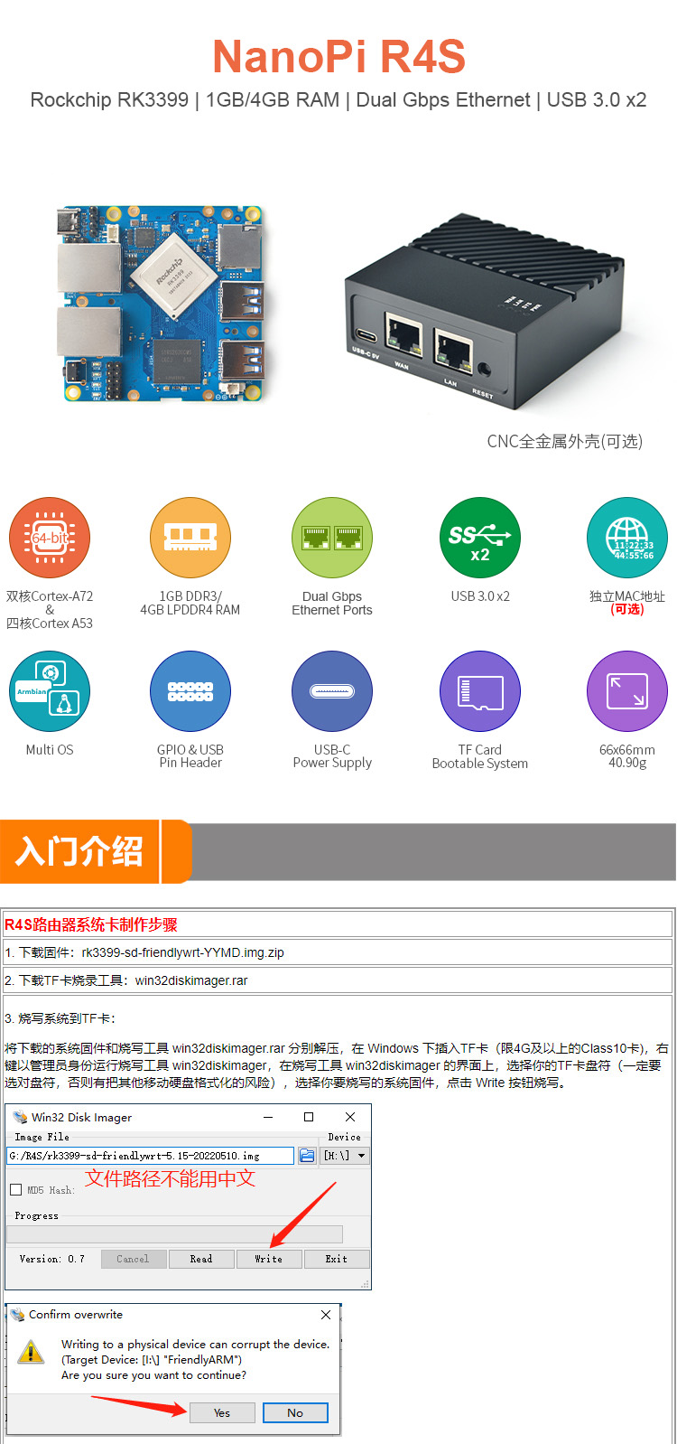677x1444 pixels.
Task: Click the rk3399-sd-friendlywrt-YYMD.img.zip firmware text
Action: 183,952
